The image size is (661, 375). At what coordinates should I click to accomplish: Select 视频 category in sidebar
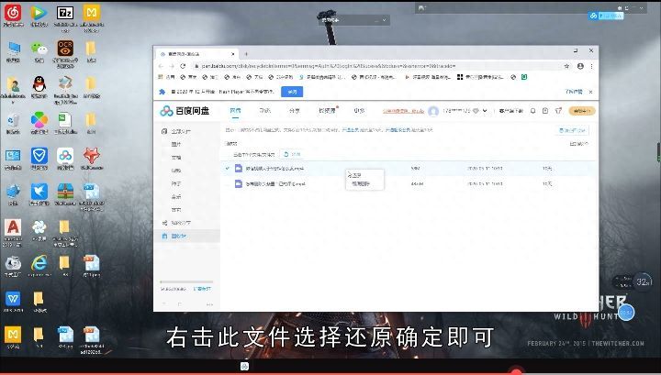[x=176, y=171]
